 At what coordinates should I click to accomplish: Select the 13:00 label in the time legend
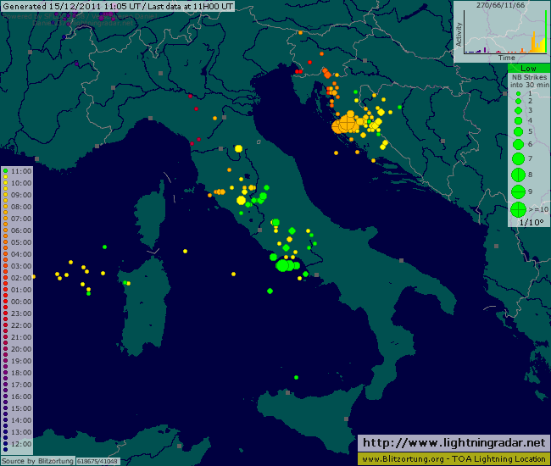(x=21, y=432)
